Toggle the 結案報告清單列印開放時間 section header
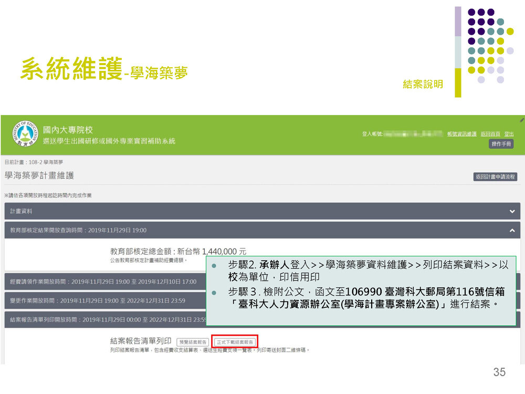Image resolution: width=525 pixels, height=394 pixels. coord(105,319)
